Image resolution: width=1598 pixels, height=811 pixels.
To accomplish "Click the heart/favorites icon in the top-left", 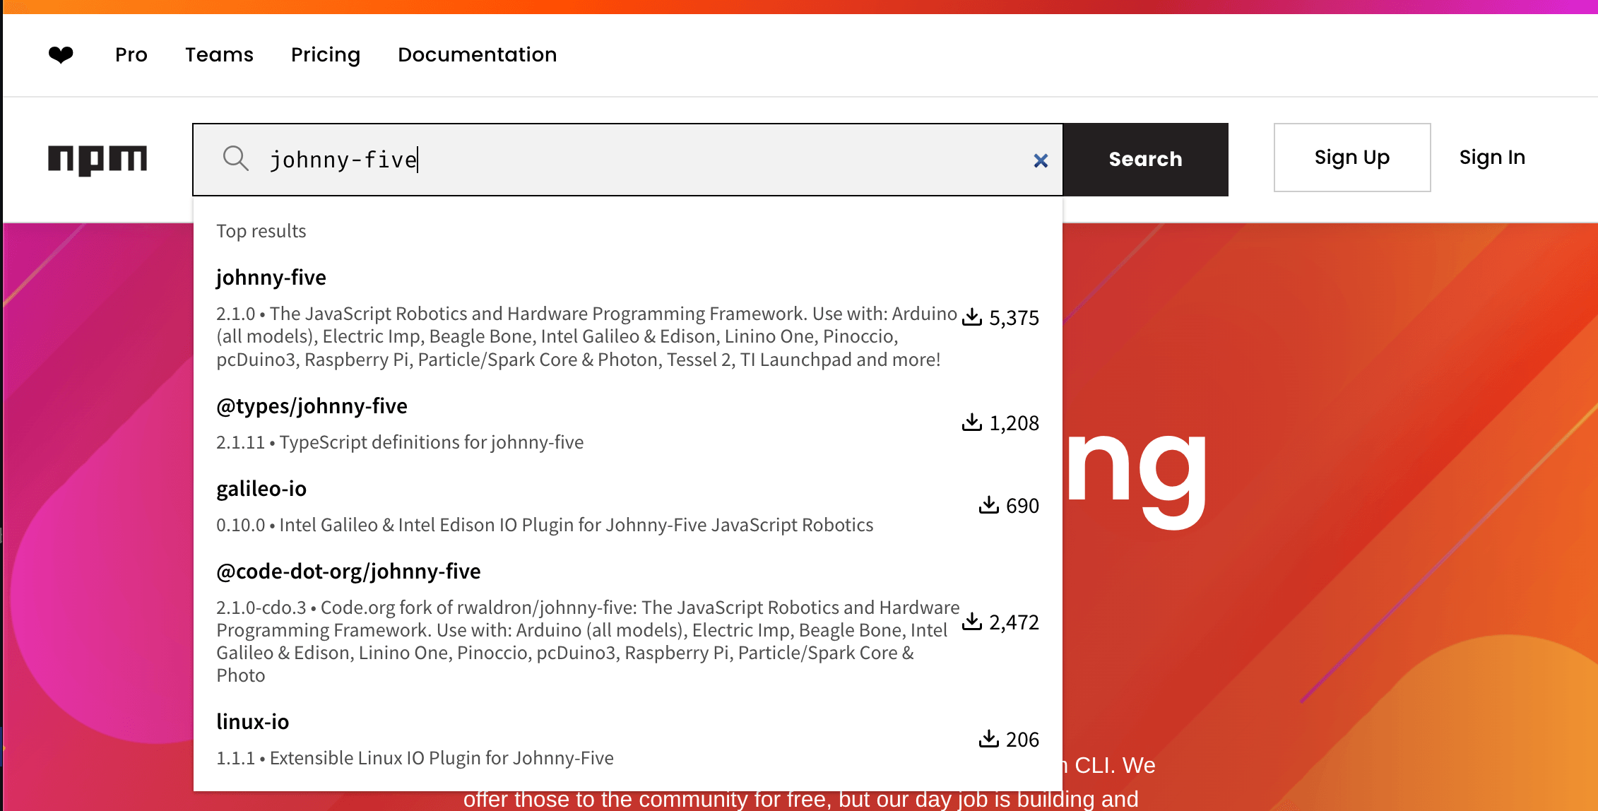I will (x=61, y=54).
